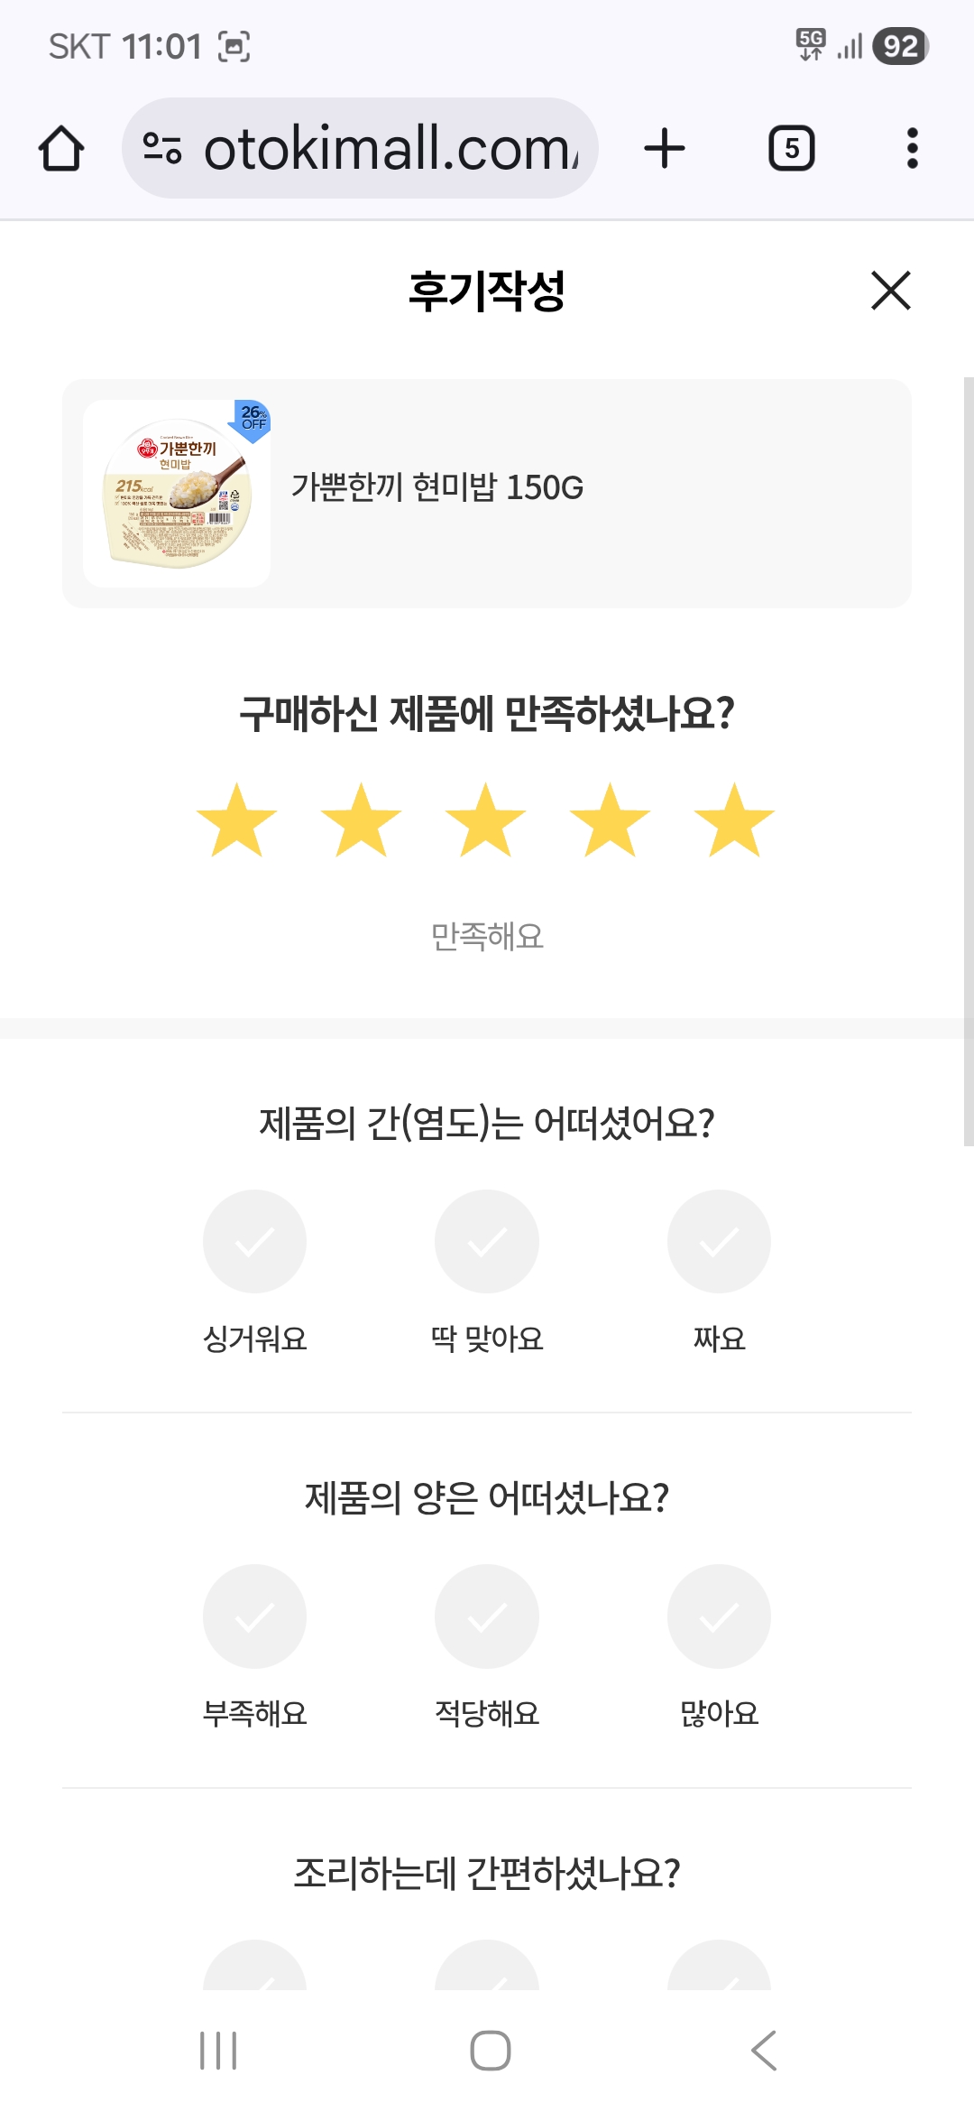The height and width of the screenshot is (2112, 974).
Task: Close the 후기작성 review form
Action: point(890,291)
